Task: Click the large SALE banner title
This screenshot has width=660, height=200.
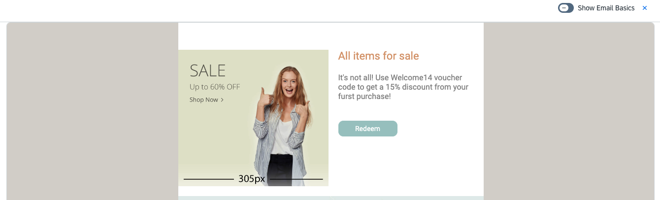Action: pos(207,71)
